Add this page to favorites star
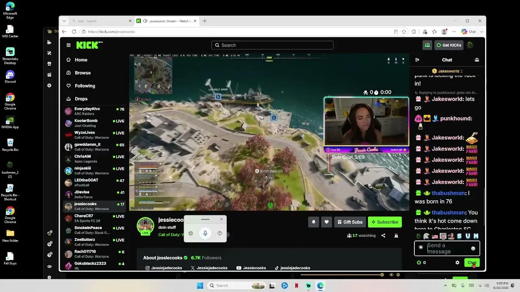This screenshot has width=520, height=292. pyautogui.click(x=404, y=32)
